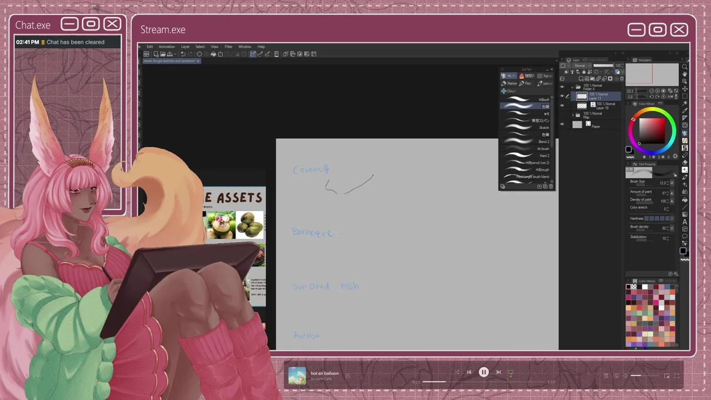Click the Open file icon in the command bar

[163, 54]
